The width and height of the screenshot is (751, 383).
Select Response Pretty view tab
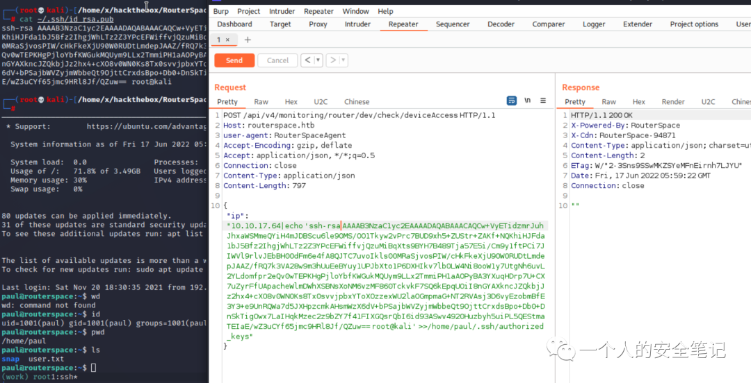point(575,101)
